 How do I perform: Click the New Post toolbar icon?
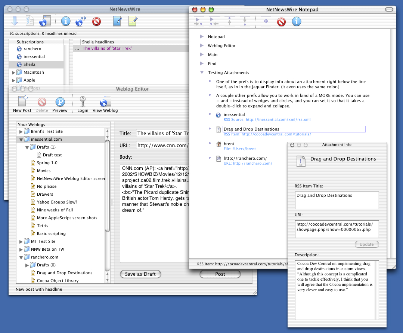(x=22, y=102)
